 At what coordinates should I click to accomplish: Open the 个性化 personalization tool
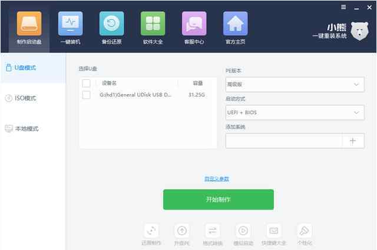pyautogui.click(x=305, y=235)
